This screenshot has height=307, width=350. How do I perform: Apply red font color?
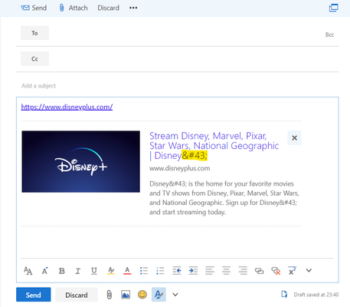click(x=127, y=271)
